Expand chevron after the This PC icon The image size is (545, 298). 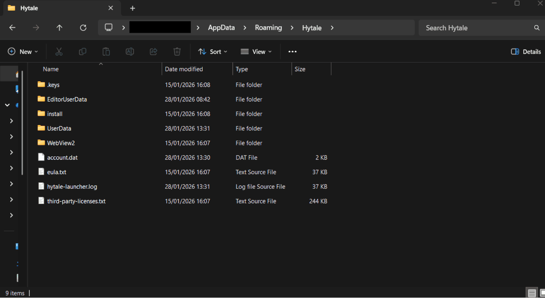[x=123, y=28]
